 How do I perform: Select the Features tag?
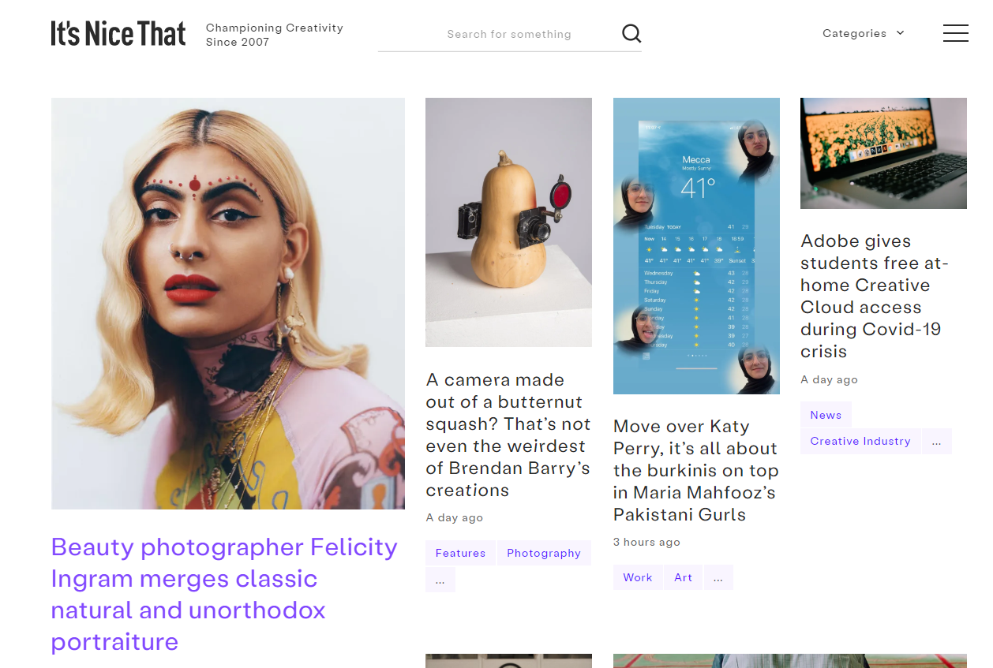pyautogui.click(x=460, y=553)
